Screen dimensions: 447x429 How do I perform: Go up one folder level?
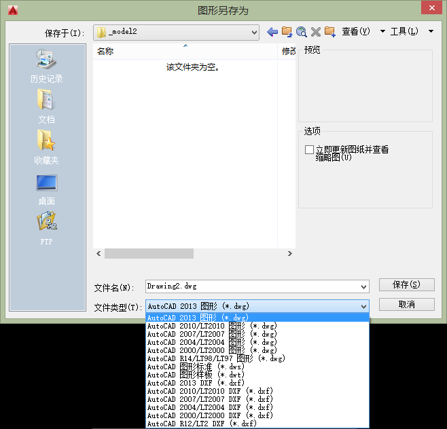pos(287,32)
